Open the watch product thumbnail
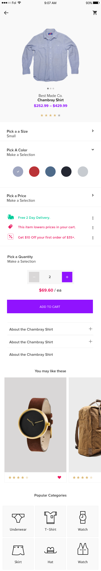This screenshot has width=101, height=571. coord(35,425)
